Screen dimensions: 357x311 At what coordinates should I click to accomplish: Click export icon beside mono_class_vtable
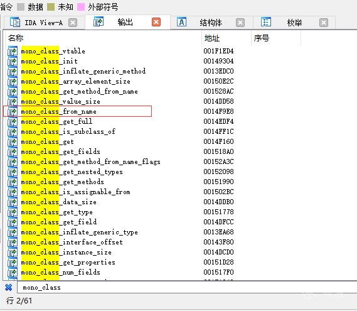coord(13,51)
